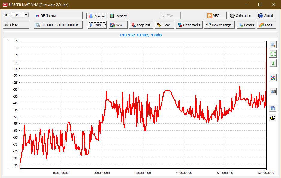The image size is (281, 178).
Task: Click the Clear marks button
Action: click(x=189, y=25)
